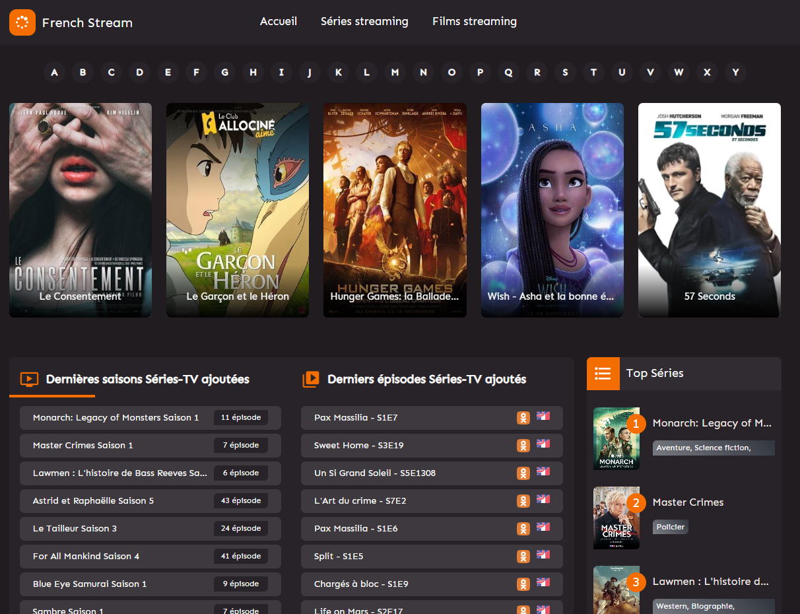
Task: Filter titles by letter M
Action: [395, 72]
